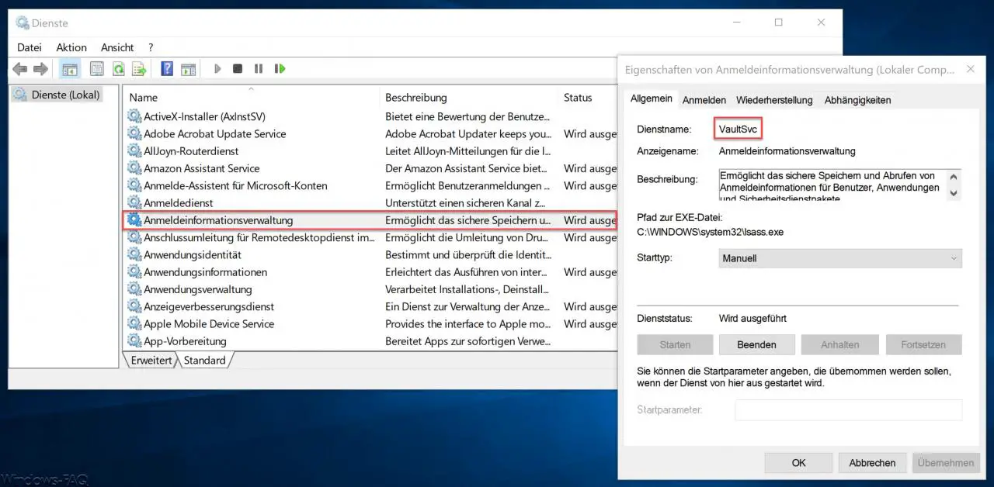This screenshot has width=994, height=487.
Task: Start the service with the play icon
Action: 217,69
